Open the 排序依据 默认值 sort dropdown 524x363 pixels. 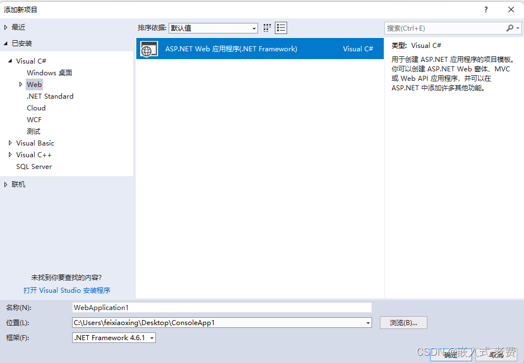click(x=254, y=27)
